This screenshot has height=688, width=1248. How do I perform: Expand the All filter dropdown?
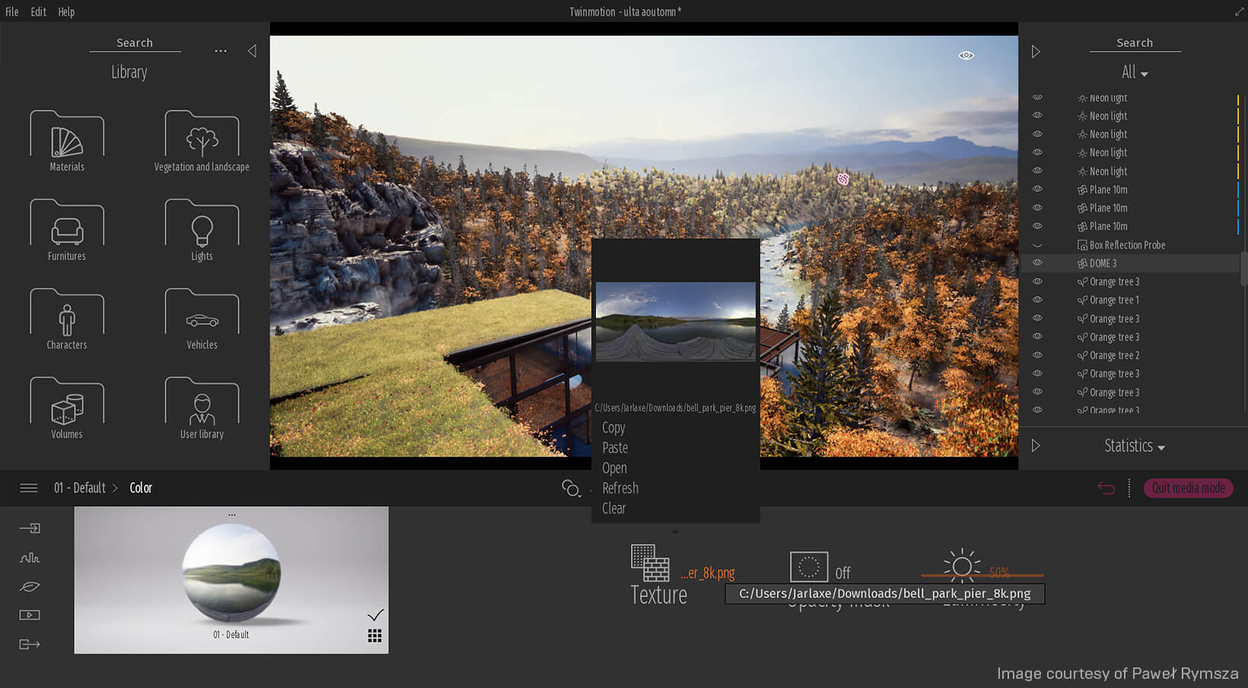(1134, 72)
